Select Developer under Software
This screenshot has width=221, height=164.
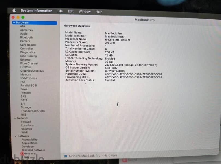point(28,147)
